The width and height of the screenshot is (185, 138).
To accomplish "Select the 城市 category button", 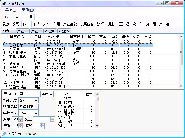I will 26,24.
